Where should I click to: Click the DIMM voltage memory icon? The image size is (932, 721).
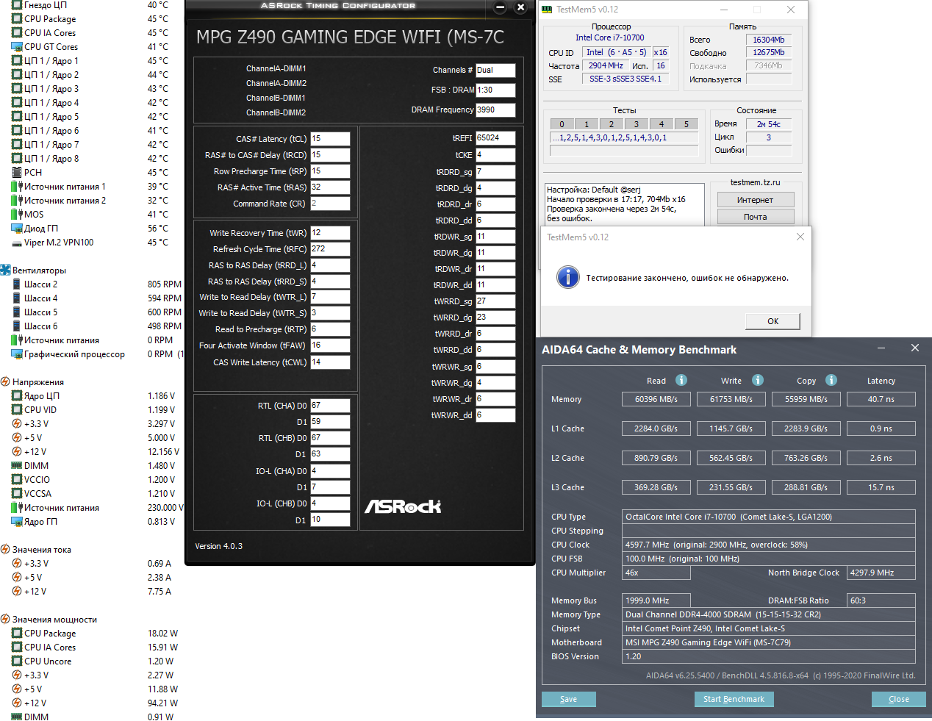(x=17, y=465)
